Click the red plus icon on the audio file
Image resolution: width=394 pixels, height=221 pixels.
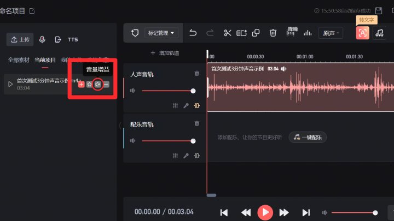[x=81, y=84]
